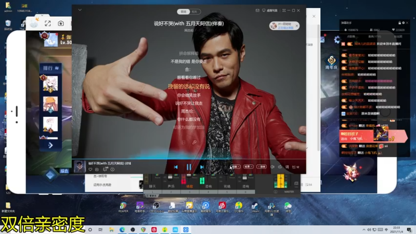416x234 pixels.
Task: Open 微信 WeChat desktop shortcut
Action: (288, 207)
